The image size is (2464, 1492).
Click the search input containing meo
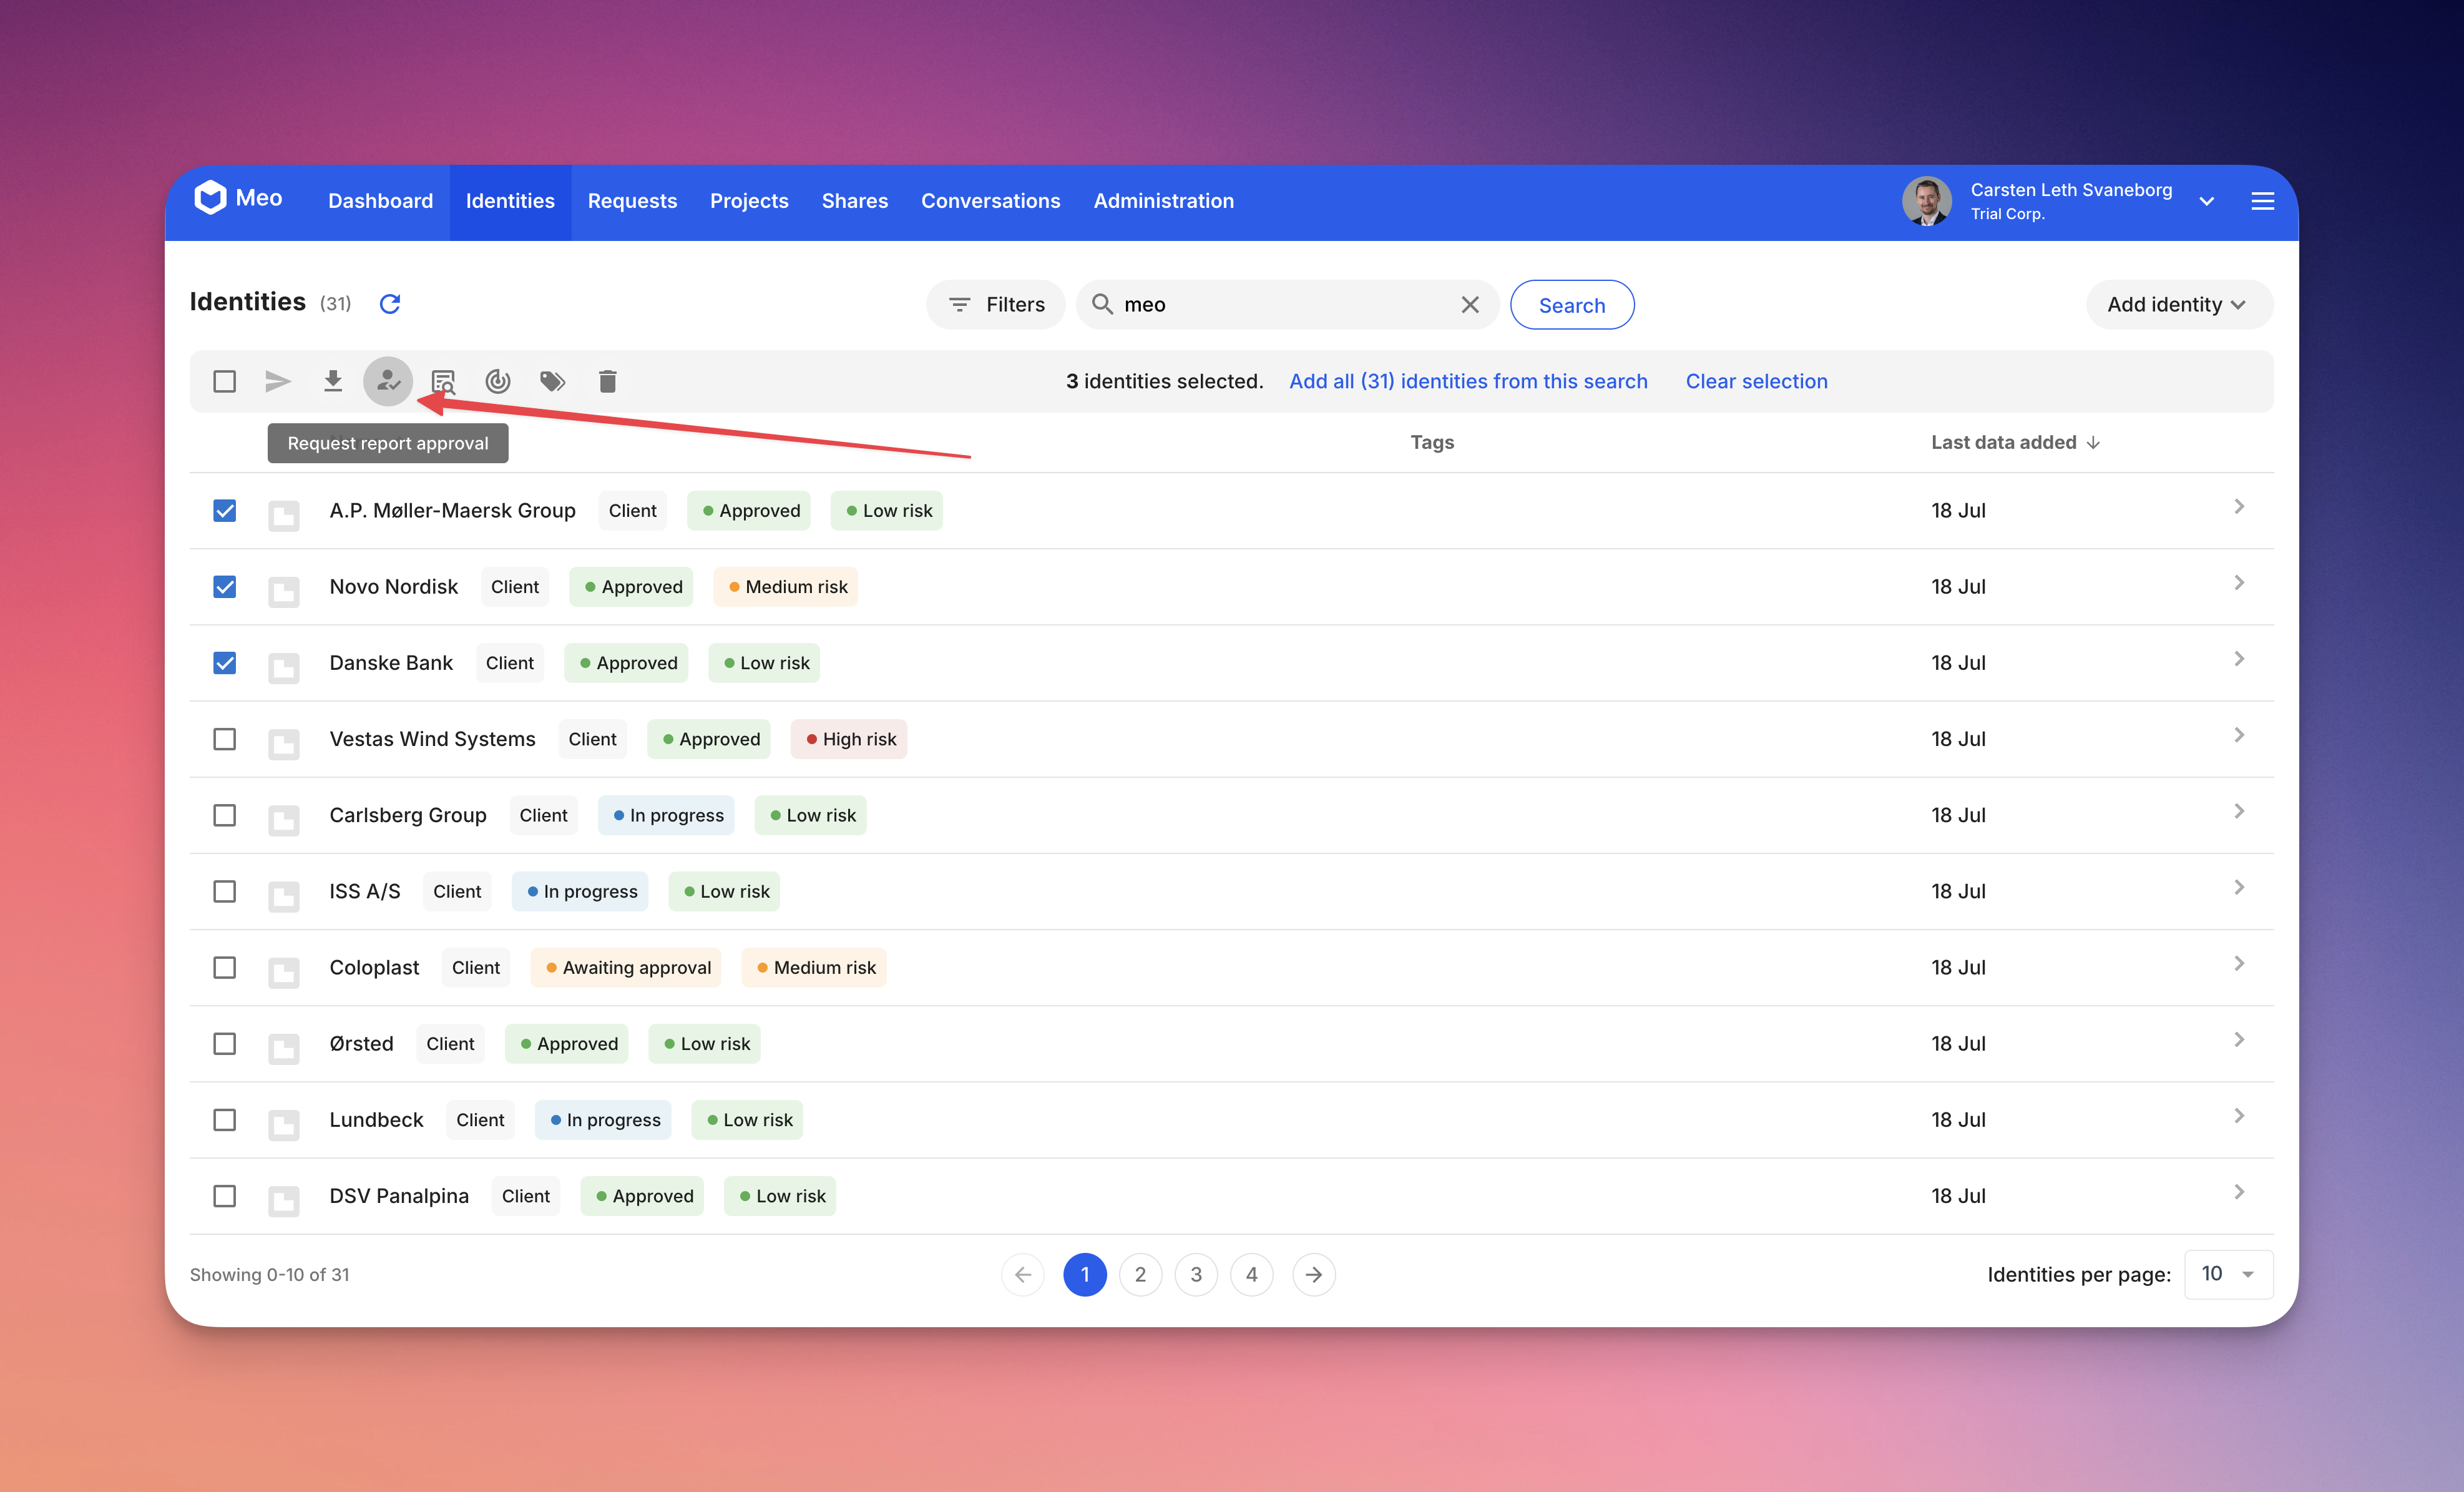1287,304
